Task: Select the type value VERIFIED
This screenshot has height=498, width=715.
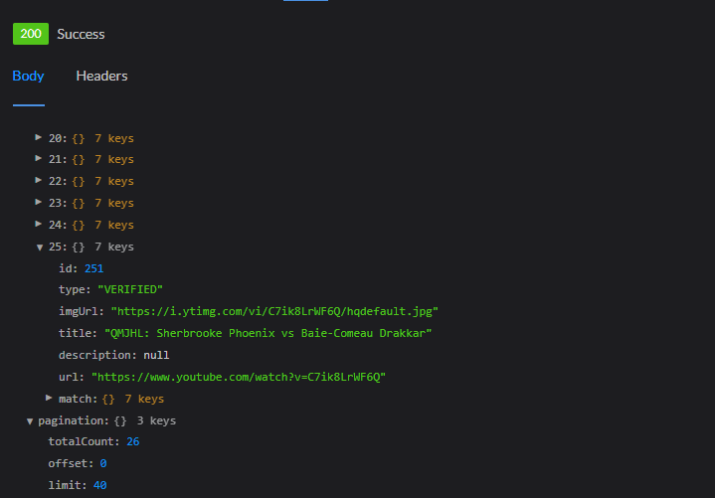Action: pyautogui.click(x=130, y=289)
